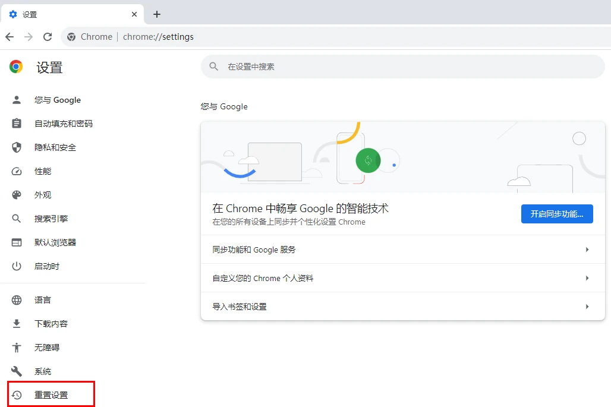
Task: Click the green sync circle in banner
Action: click(x=368, y=160)
